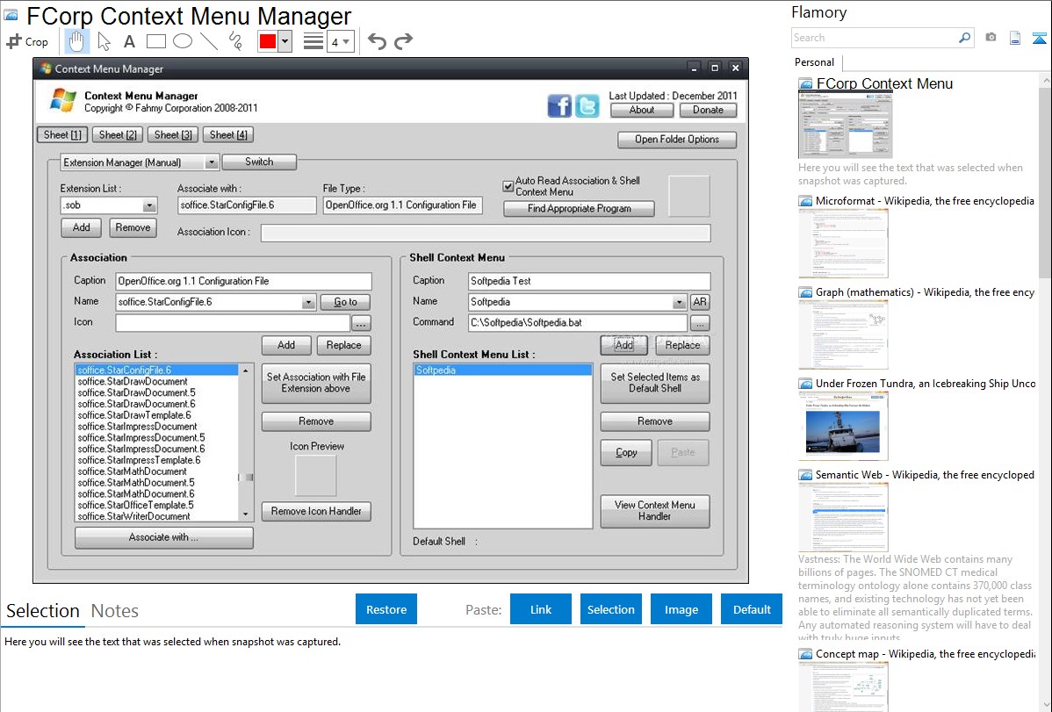
Task: Select the rectangle shape tool
Action: click(155, 41)
